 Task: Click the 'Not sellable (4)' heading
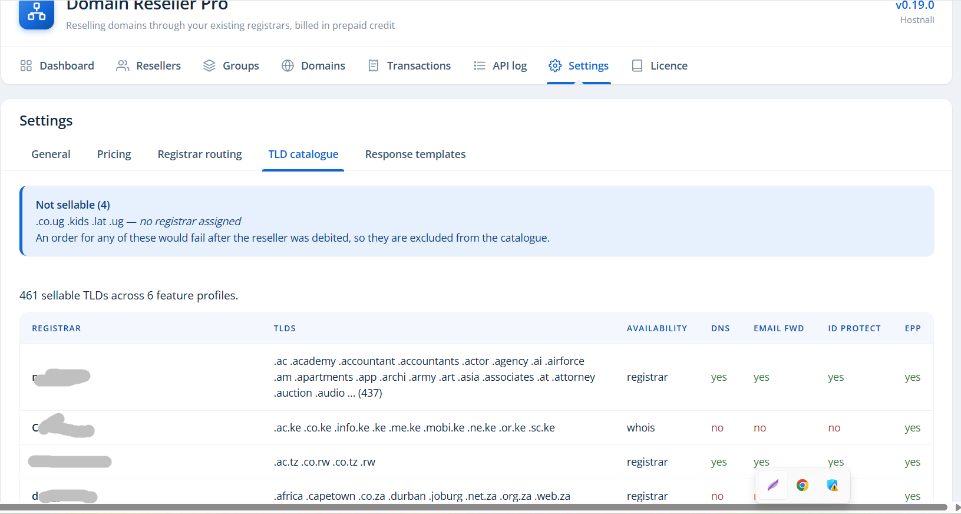point(73,205)
